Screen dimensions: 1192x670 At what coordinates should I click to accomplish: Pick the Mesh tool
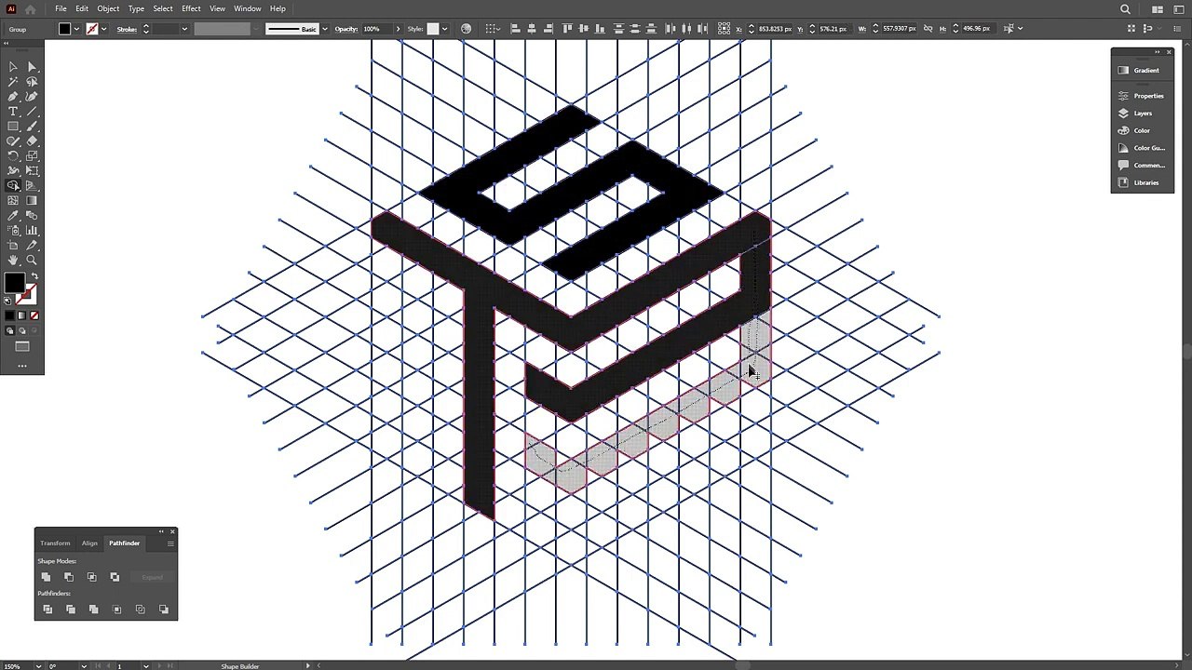pos(13,201)
